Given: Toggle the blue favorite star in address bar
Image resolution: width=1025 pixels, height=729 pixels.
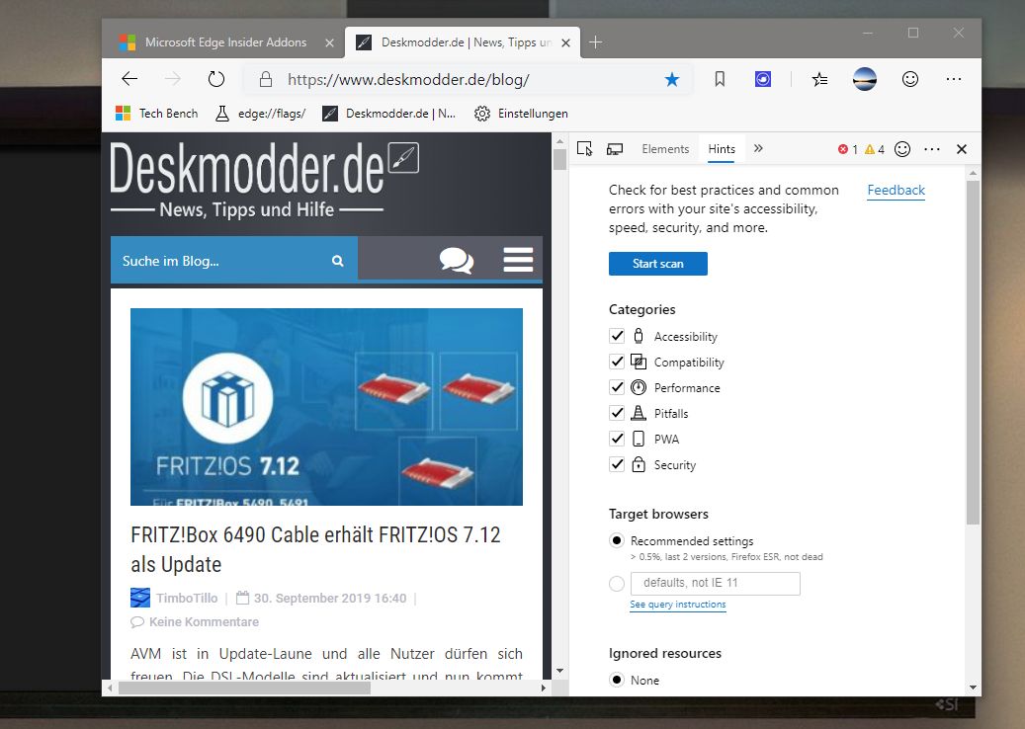Looking at the screenshot, I should [x=671, y=80].
